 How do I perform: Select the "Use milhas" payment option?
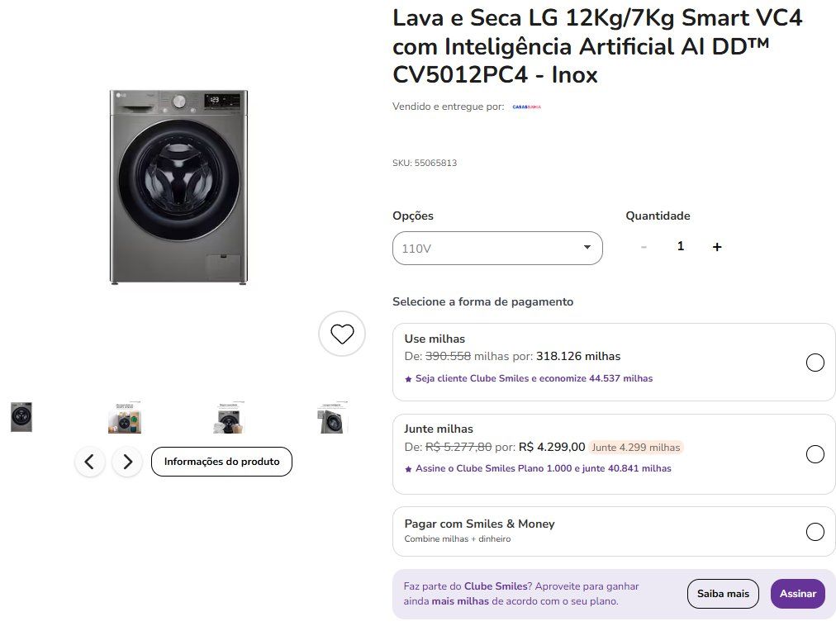[815, 363]
